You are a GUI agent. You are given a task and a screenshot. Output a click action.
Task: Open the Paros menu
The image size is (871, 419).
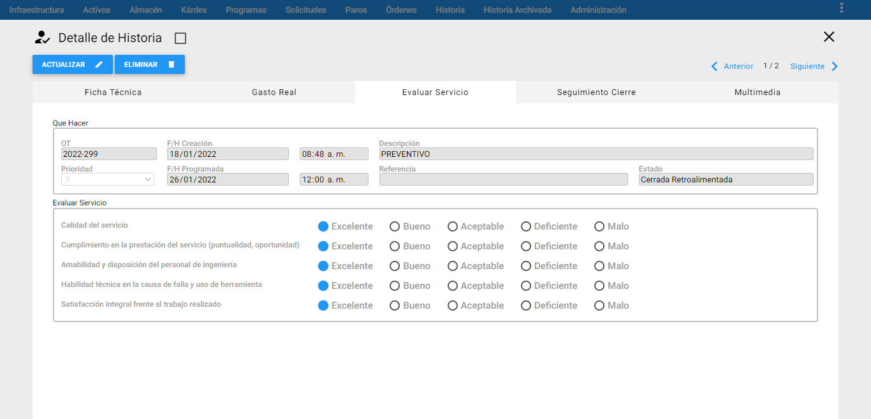pyautogui.click(x=356, y=10)
